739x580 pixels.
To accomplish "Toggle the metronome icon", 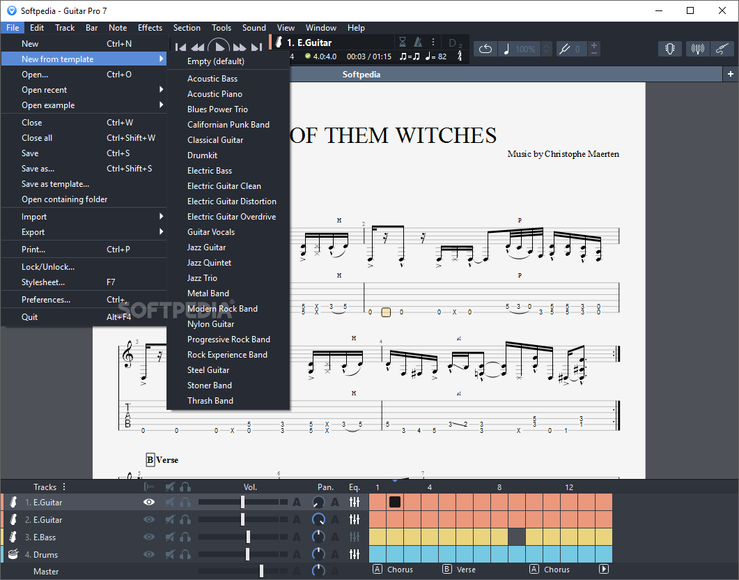I will pyautogui.click(x=418, y=42).
